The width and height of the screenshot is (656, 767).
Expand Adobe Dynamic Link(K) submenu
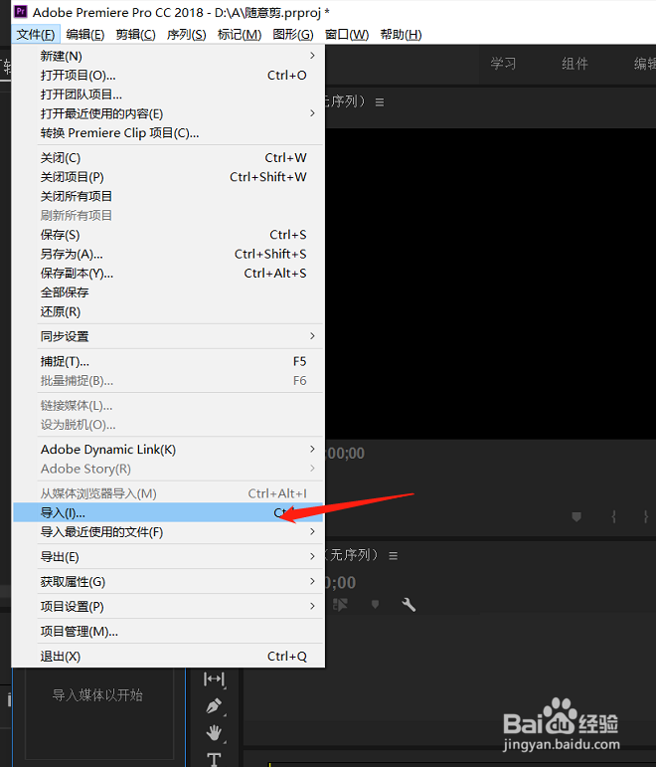[169, 450]
